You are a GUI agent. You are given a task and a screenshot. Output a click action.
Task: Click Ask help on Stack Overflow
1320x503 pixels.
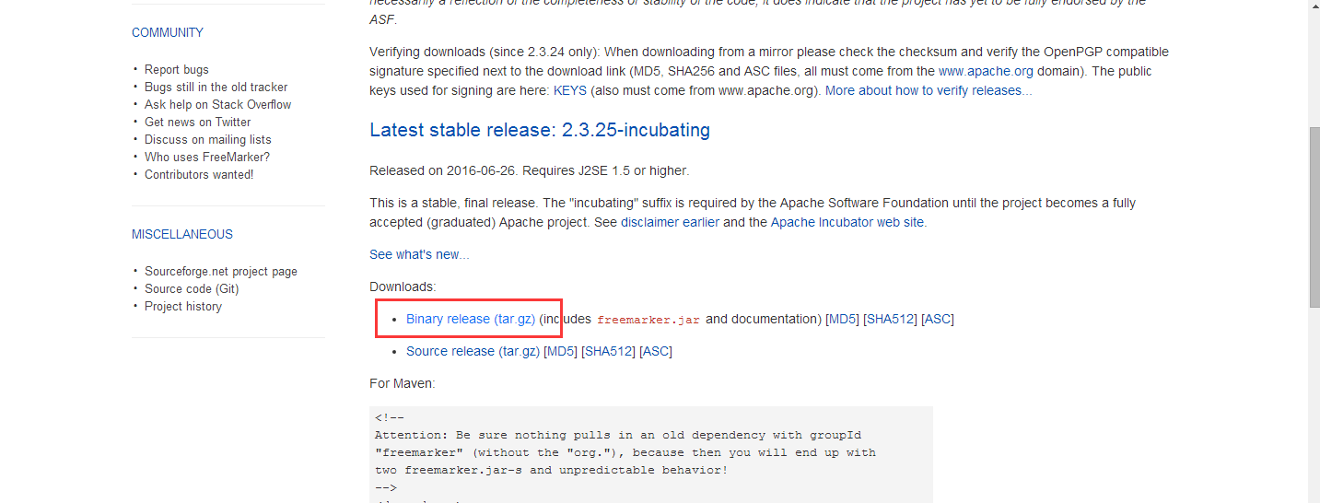point(217,104)
